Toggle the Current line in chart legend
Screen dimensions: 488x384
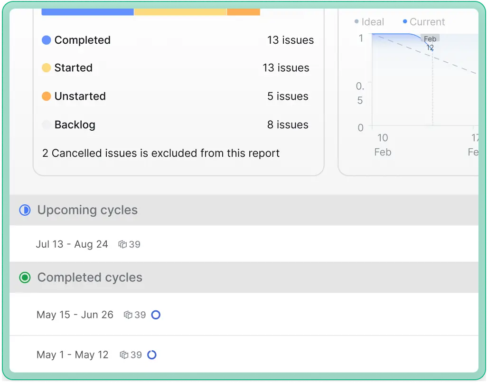(x=423, y=22)
